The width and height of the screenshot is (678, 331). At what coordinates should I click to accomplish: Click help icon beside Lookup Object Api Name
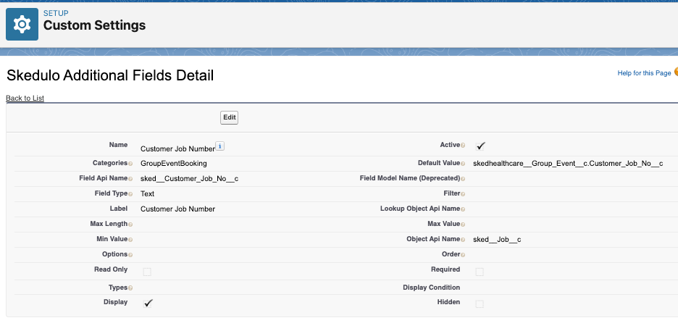(x=463, y=209)
